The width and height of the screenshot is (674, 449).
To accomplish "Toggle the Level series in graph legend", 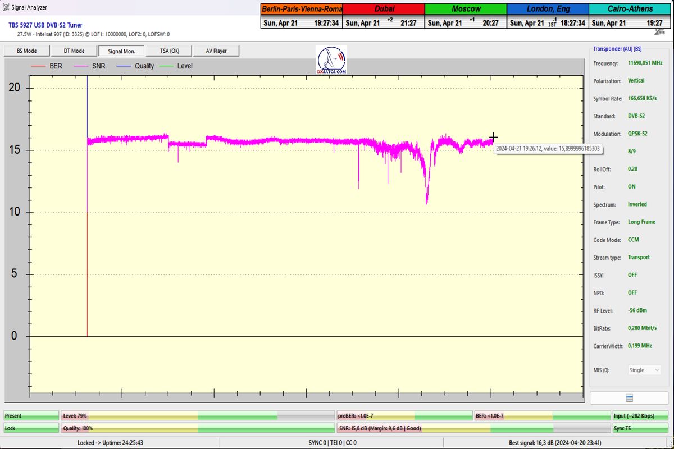I will [x=177, y=66].
